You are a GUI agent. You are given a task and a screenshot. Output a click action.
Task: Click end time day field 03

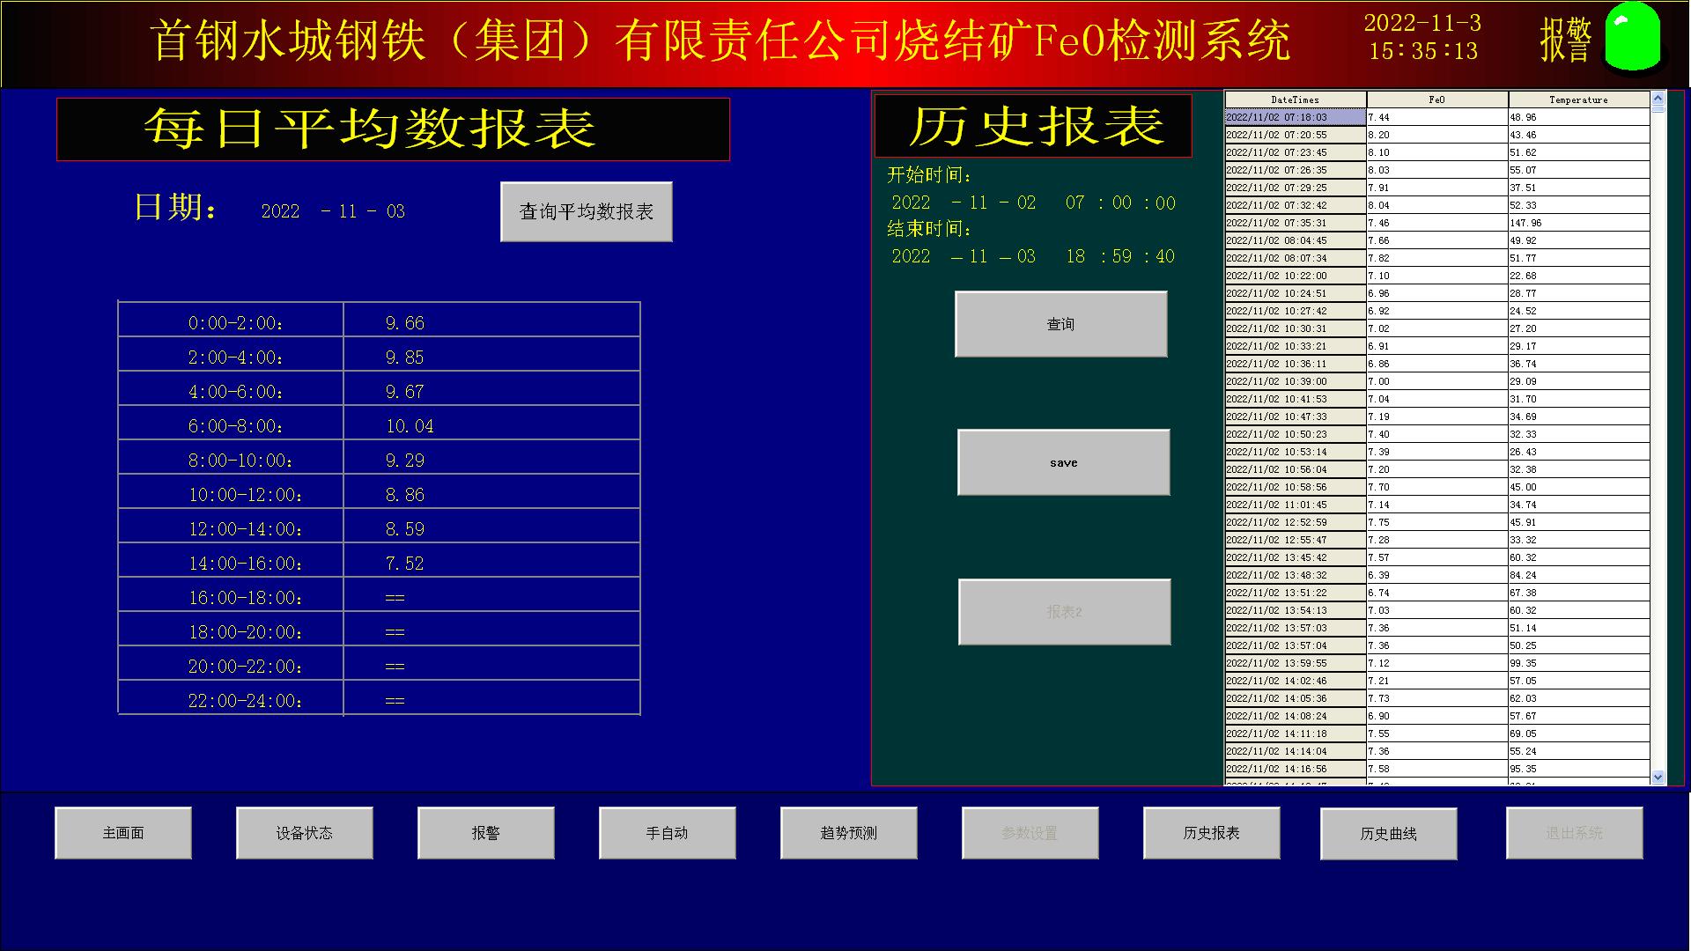pyautogui.click(x=1026, y=256)
